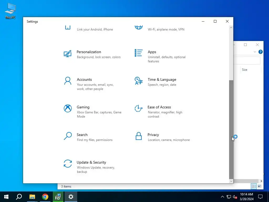Click the Settings vertical scrollbar thumb
Screen dimensions: 269x202
tap(231, 129)
